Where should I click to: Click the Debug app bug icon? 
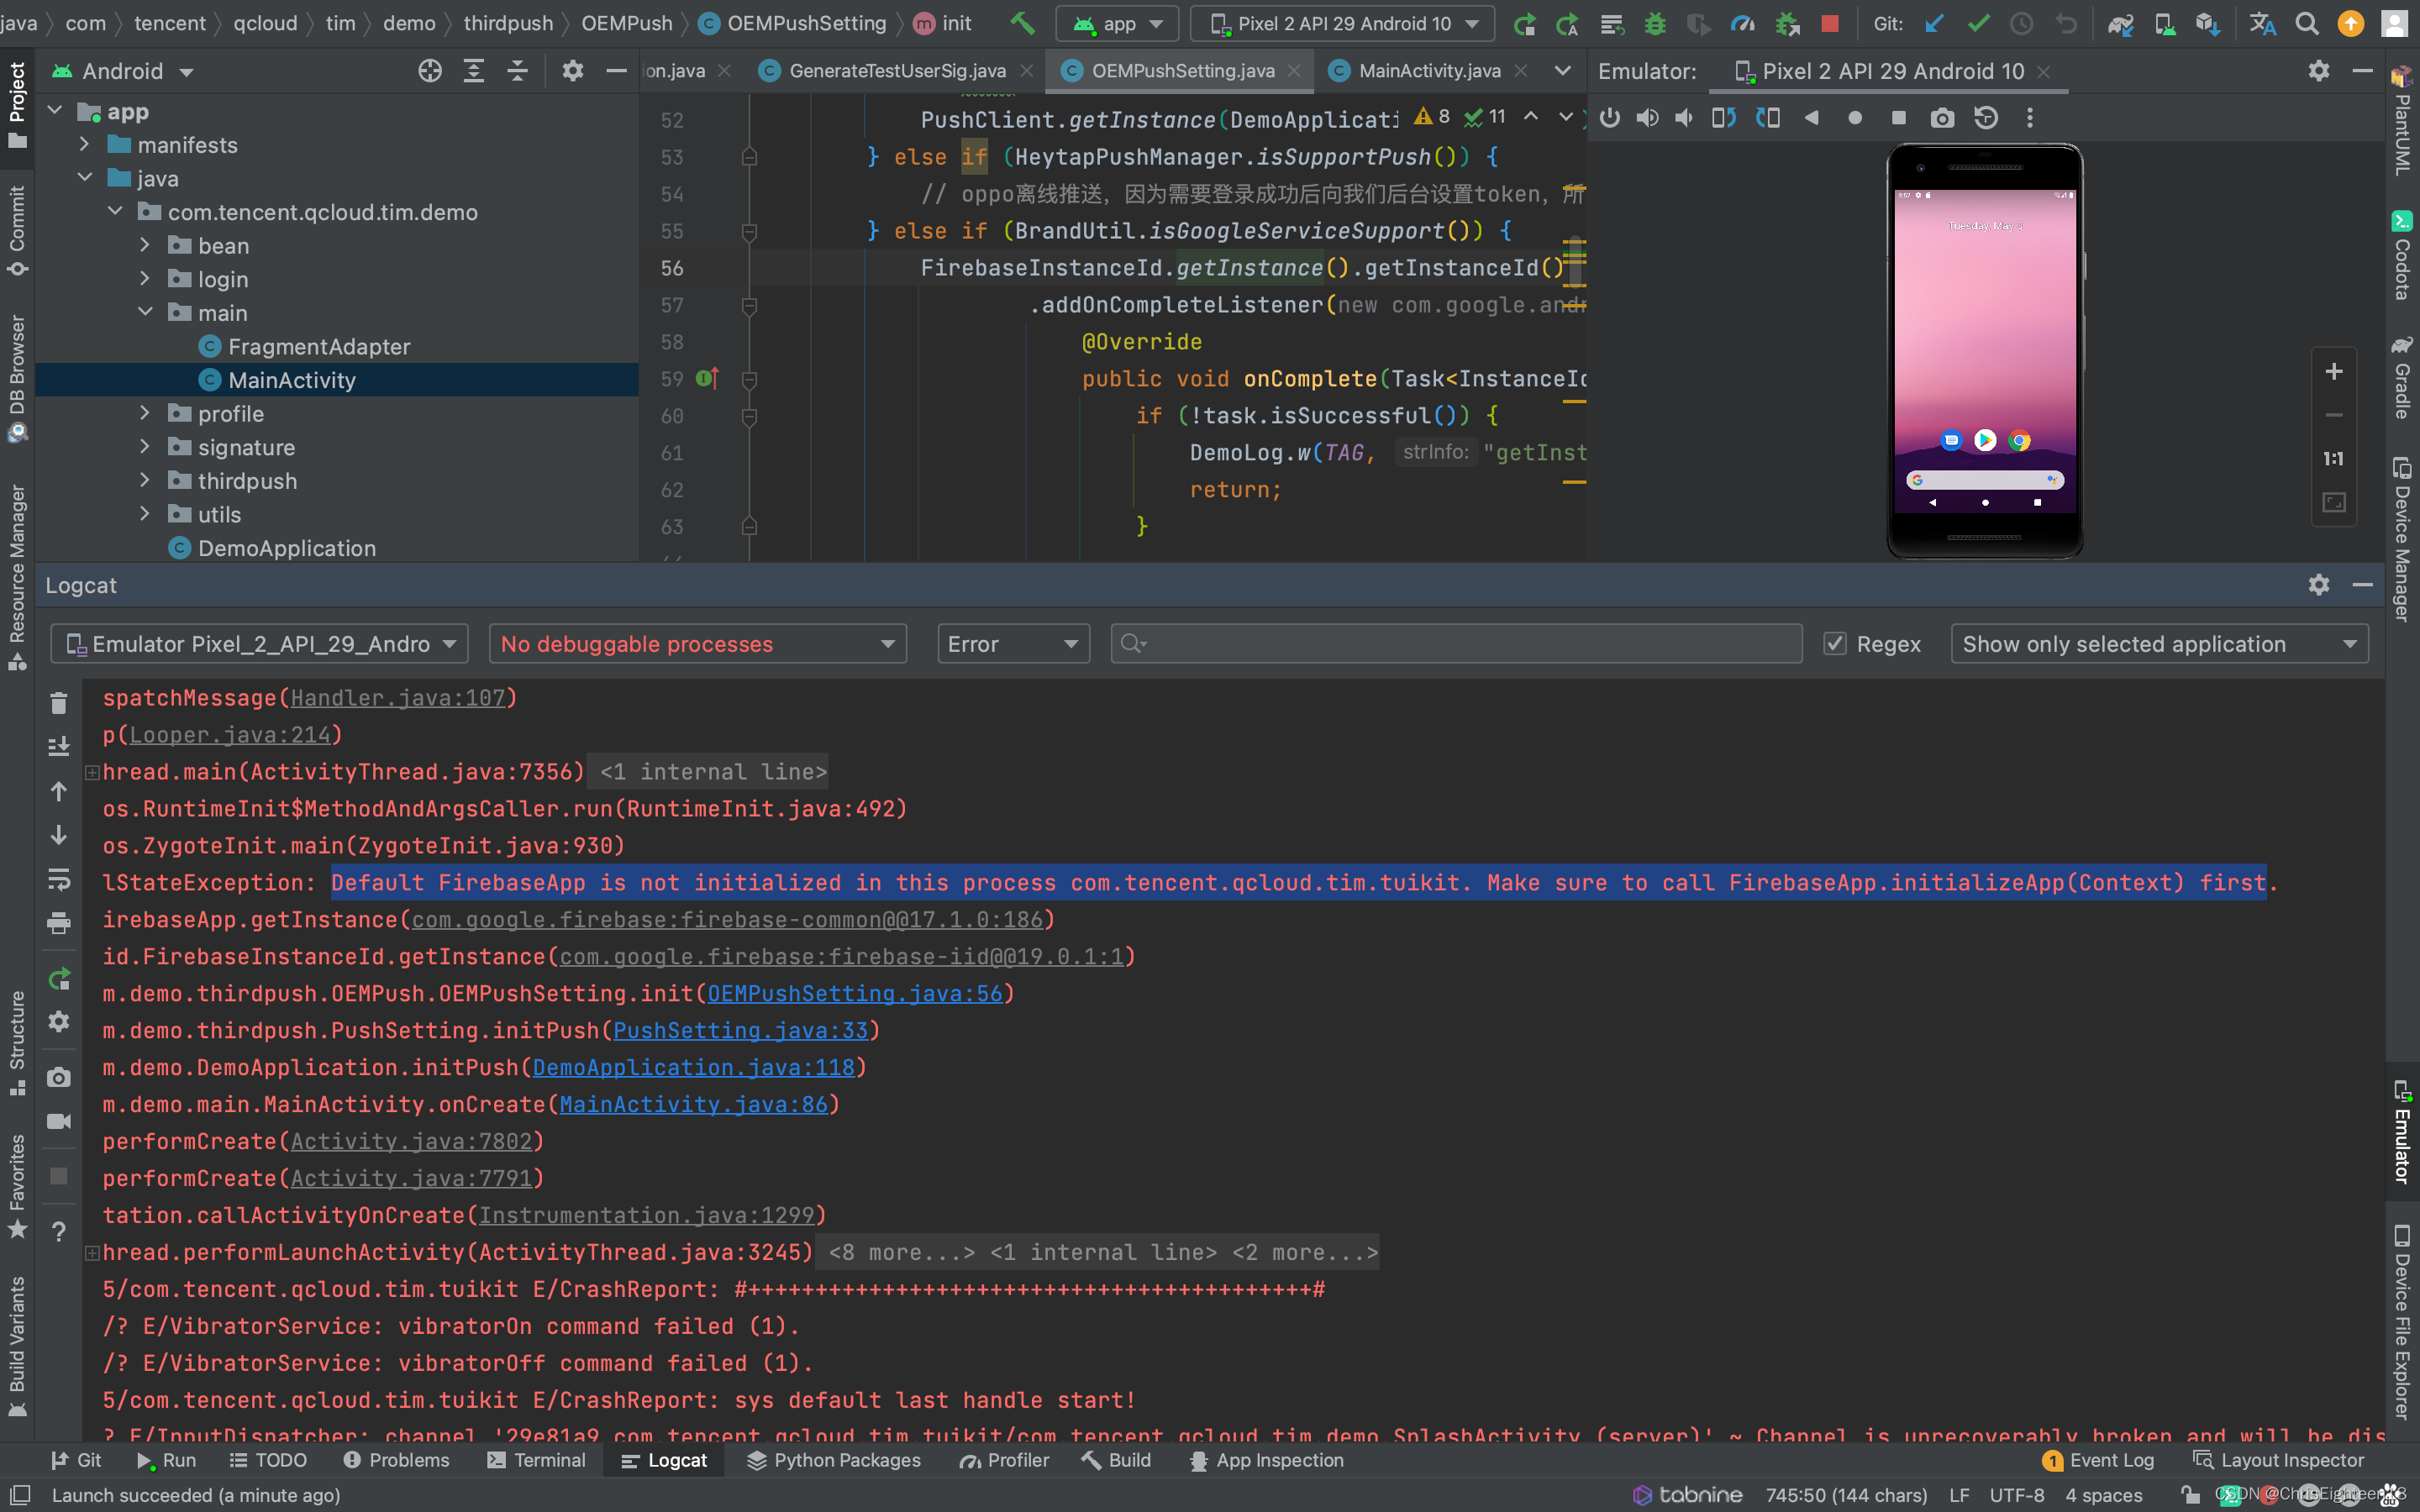1655,23
